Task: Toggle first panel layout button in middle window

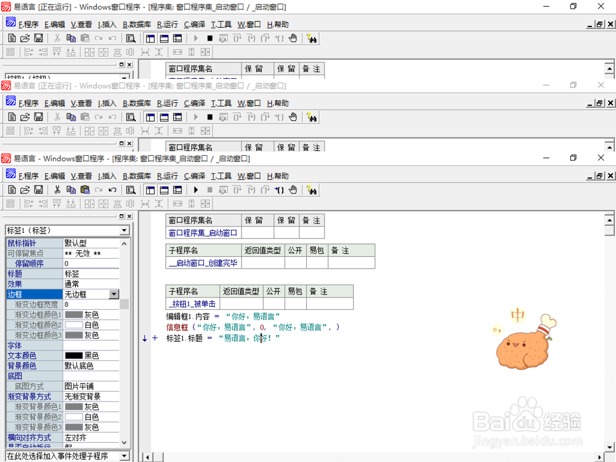Action: tap(150, 117)
